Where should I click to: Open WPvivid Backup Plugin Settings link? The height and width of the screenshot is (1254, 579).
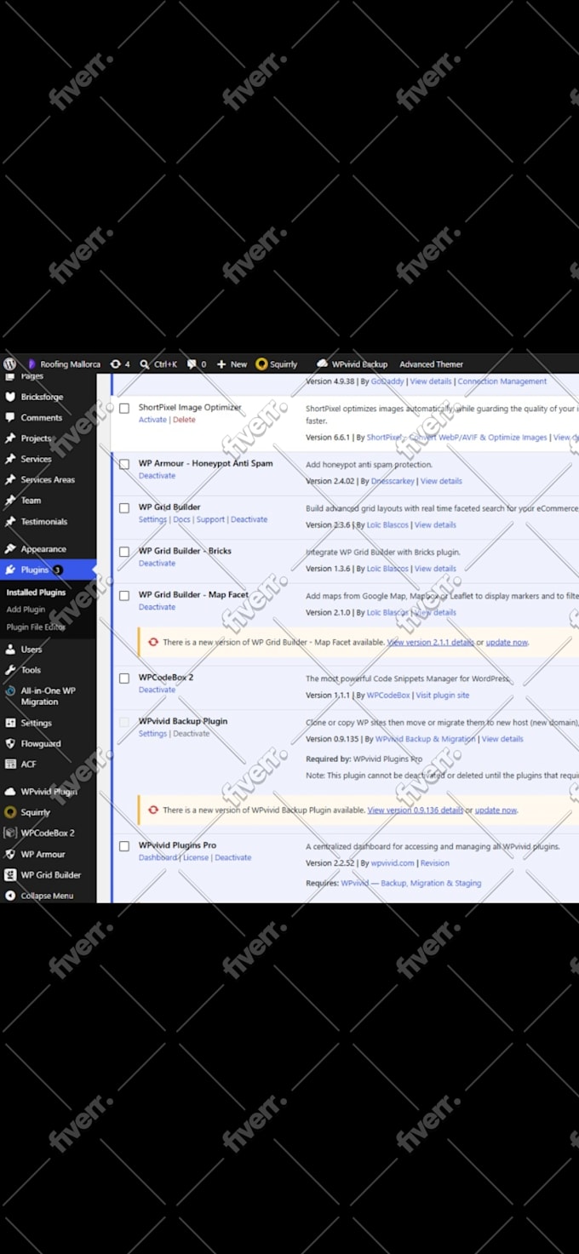tap(152, 734)
